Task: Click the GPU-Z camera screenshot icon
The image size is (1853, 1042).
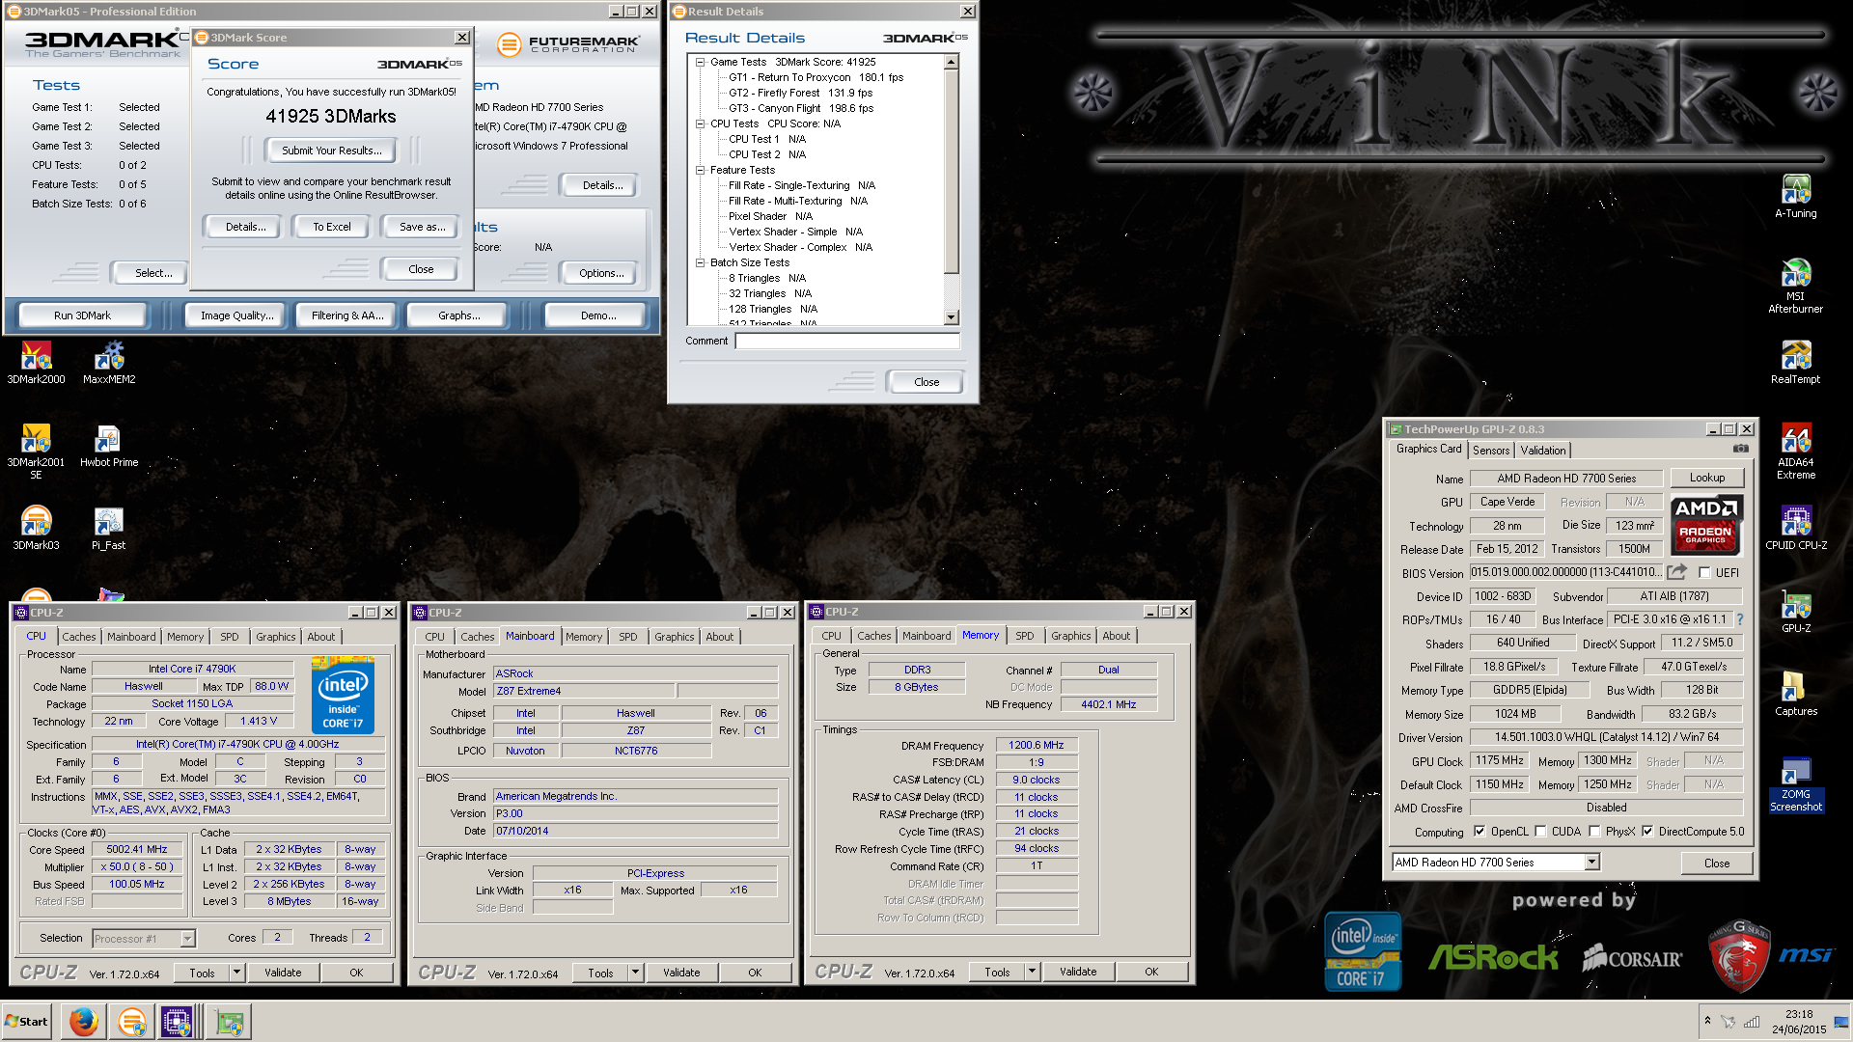Action: (1740, 449)
